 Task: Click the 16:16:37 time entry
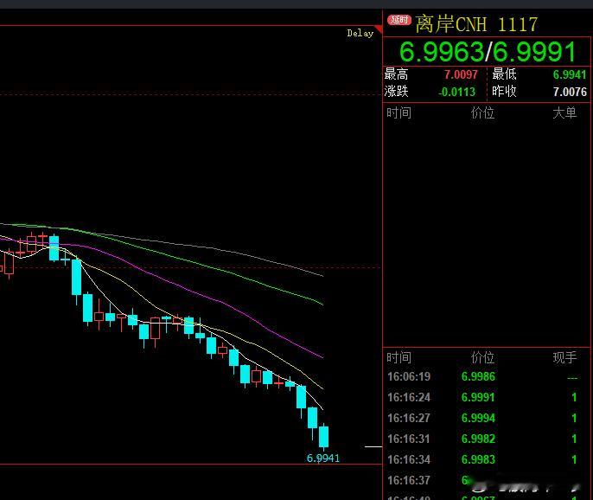click(x=409, y=480)
